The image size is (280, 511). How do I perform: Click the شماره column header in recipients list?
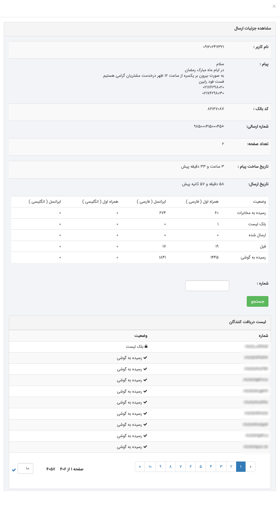click(x=263, y=336)
